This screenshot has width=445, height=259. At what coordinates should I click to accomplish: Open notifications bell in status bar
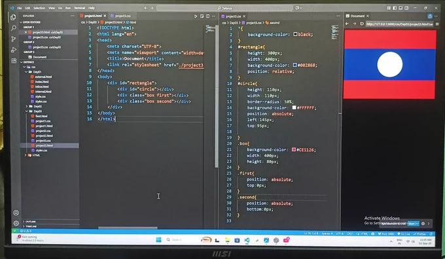point(431,234)
